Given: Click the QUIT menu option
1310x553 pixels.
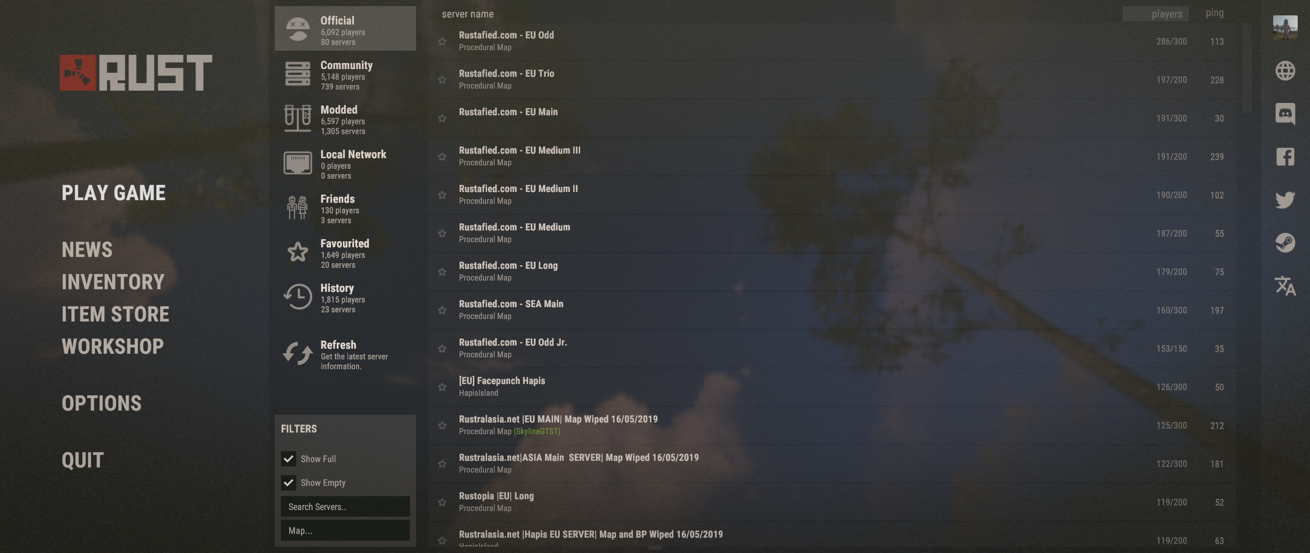Looking at the screenshot, I should (83, 460).
